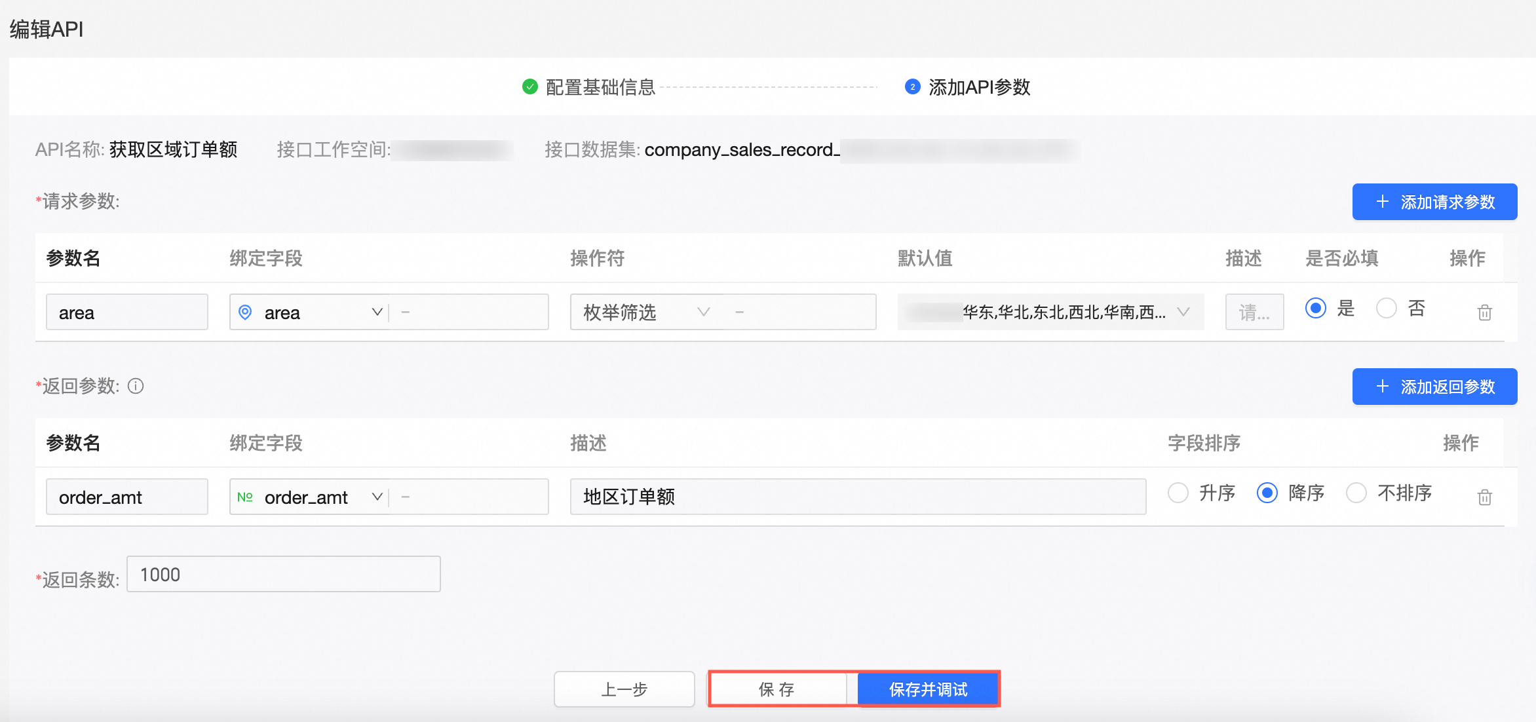Click plus icon on 添加请求参数 button
Image resolution: width=1536 pixels, height=722 pixels.
pos(1383,202)
